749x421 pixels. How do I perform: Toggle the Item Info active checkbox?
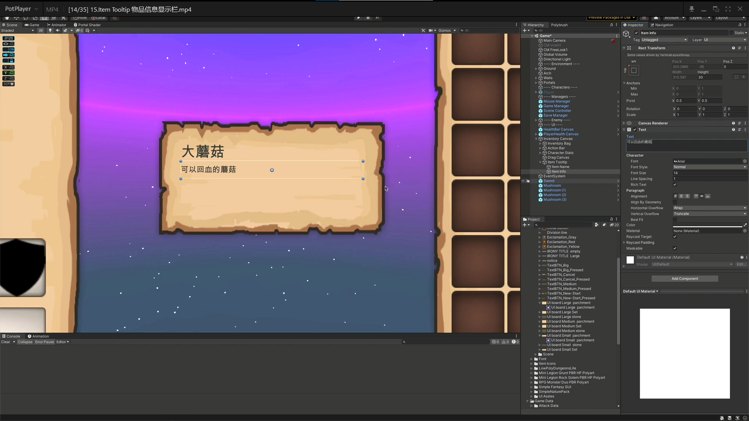pos(636,33)
